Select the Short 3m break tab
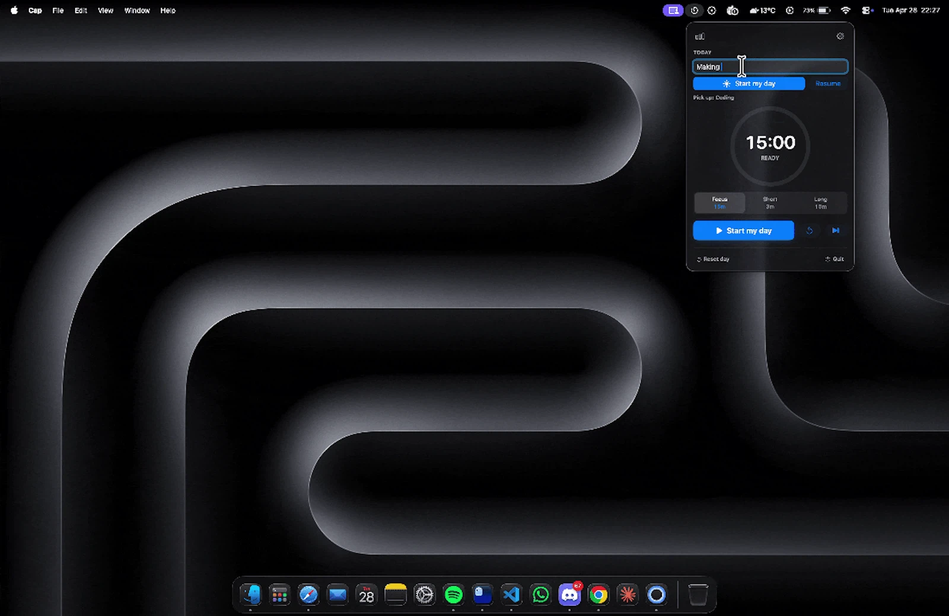 tap(770, 203)
